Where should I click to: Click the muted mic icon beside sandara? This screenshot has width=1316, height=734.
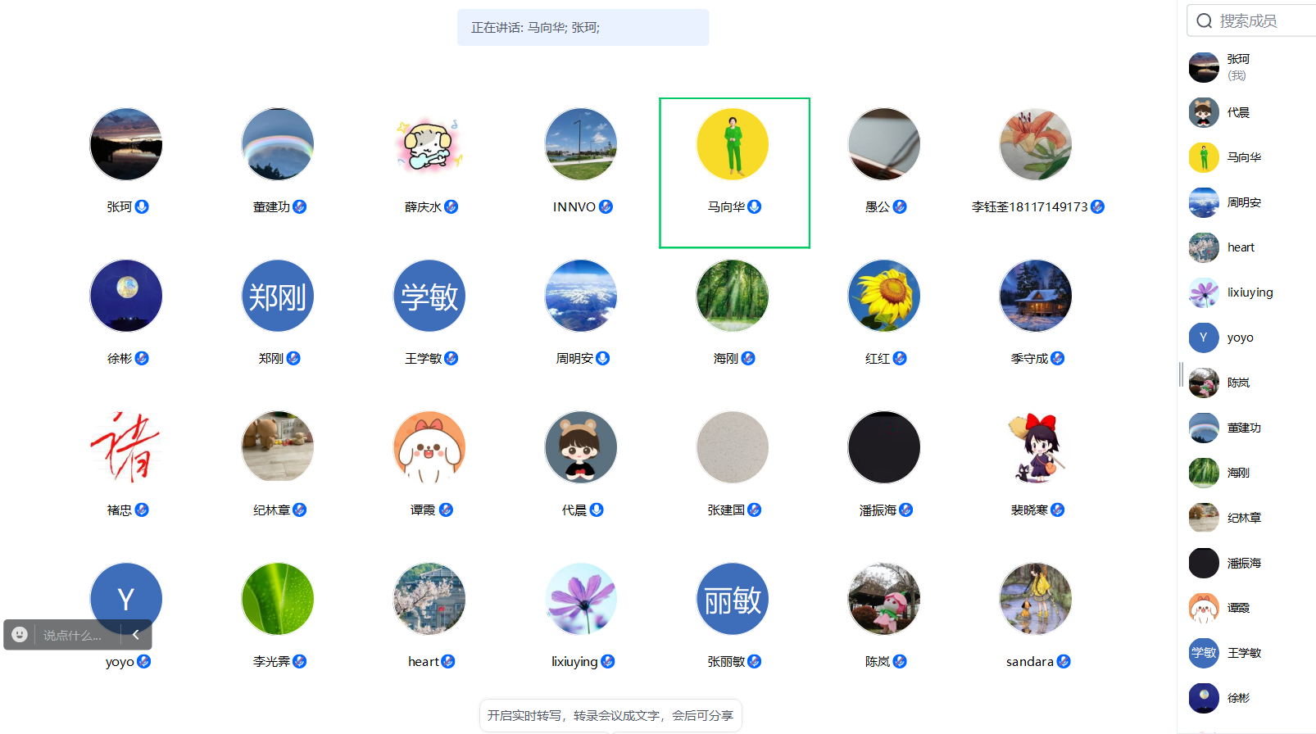[1064, 662]
